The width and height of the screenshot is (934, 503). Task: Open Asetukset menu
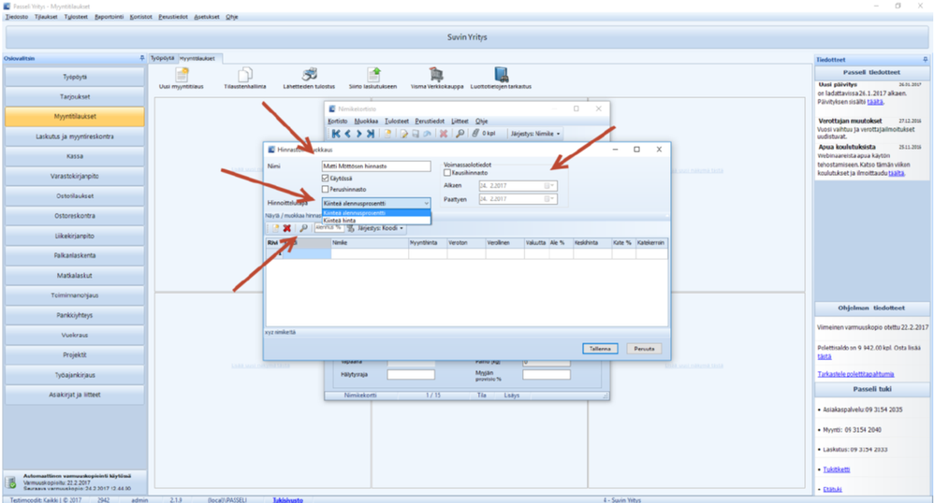pos(207,17)
